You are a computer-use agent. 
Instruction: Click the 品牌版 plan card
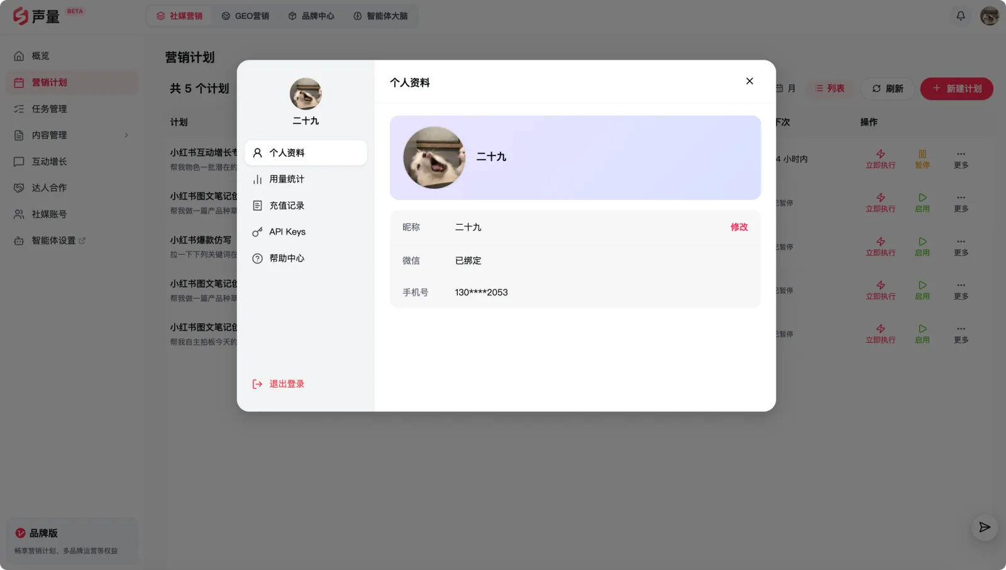tap(72, 540)
